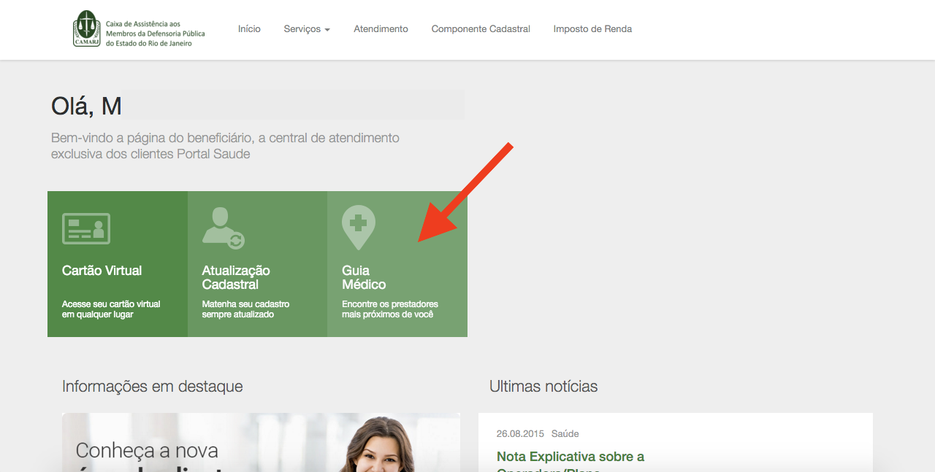Screen dimensions: 935x472
Task: Click Ultimas notícias heading
Action: pos(543,386)
